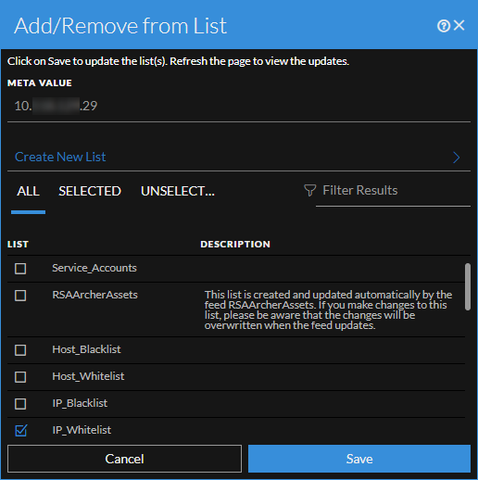The height and width of the screenshot is (480, 478).
Task: Switch to the UNSELECTED tab
Action: (x=178, y=191)
